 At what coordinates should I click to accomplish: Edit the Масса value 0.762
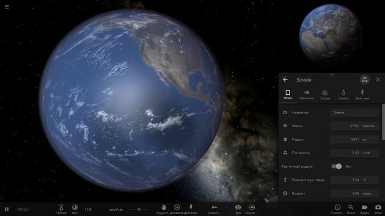click(x=354, y=126)
